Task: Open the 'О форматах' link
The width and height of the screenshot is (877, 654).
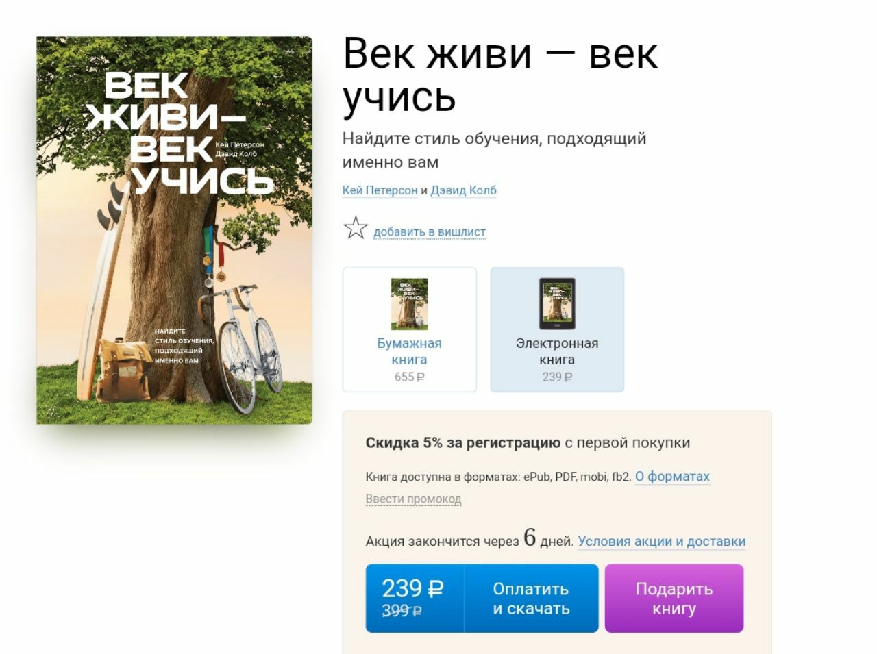Action: pyautogui.click(x=672, y=477)
